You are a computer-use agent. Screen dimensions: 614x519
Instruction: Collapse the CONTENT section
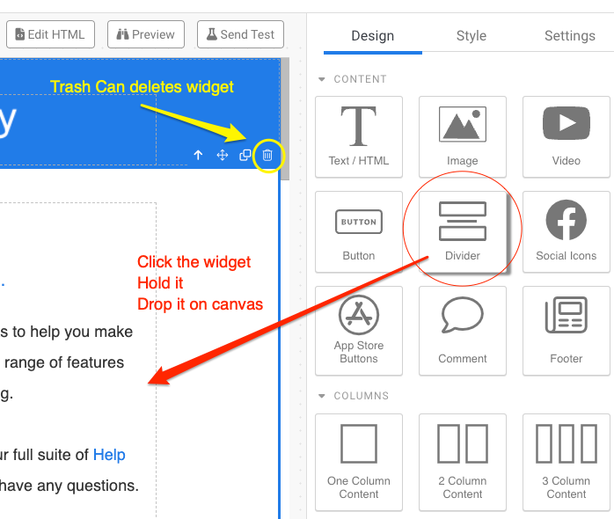[322, 79]
